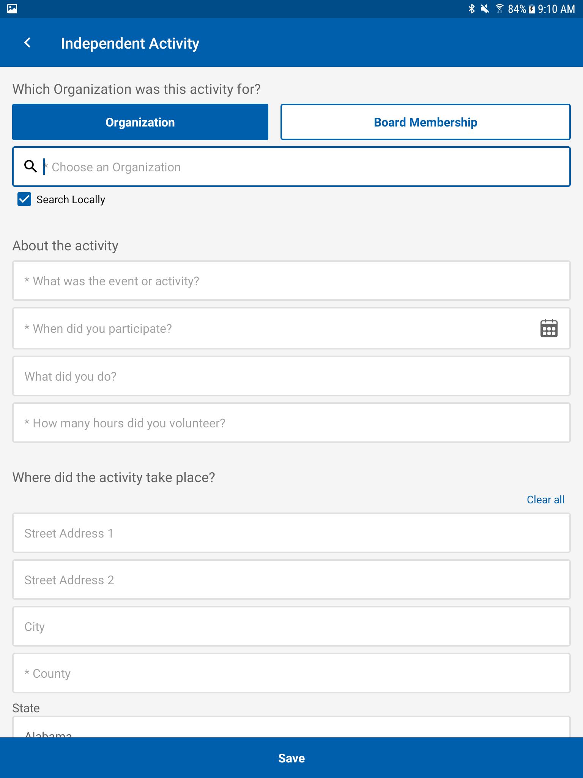Click the Save button
Image resolution: width=583 pixels, height=778 pixels.
[x=291, y=758]
